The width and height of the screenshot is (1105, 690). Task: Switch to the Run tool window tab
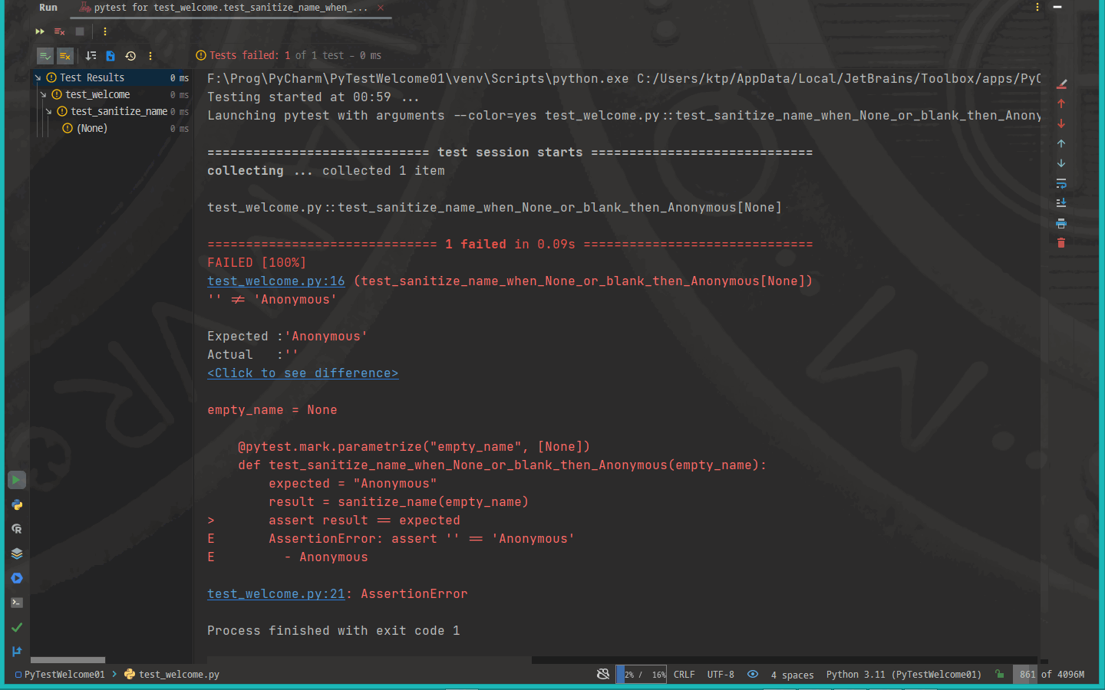48,8
